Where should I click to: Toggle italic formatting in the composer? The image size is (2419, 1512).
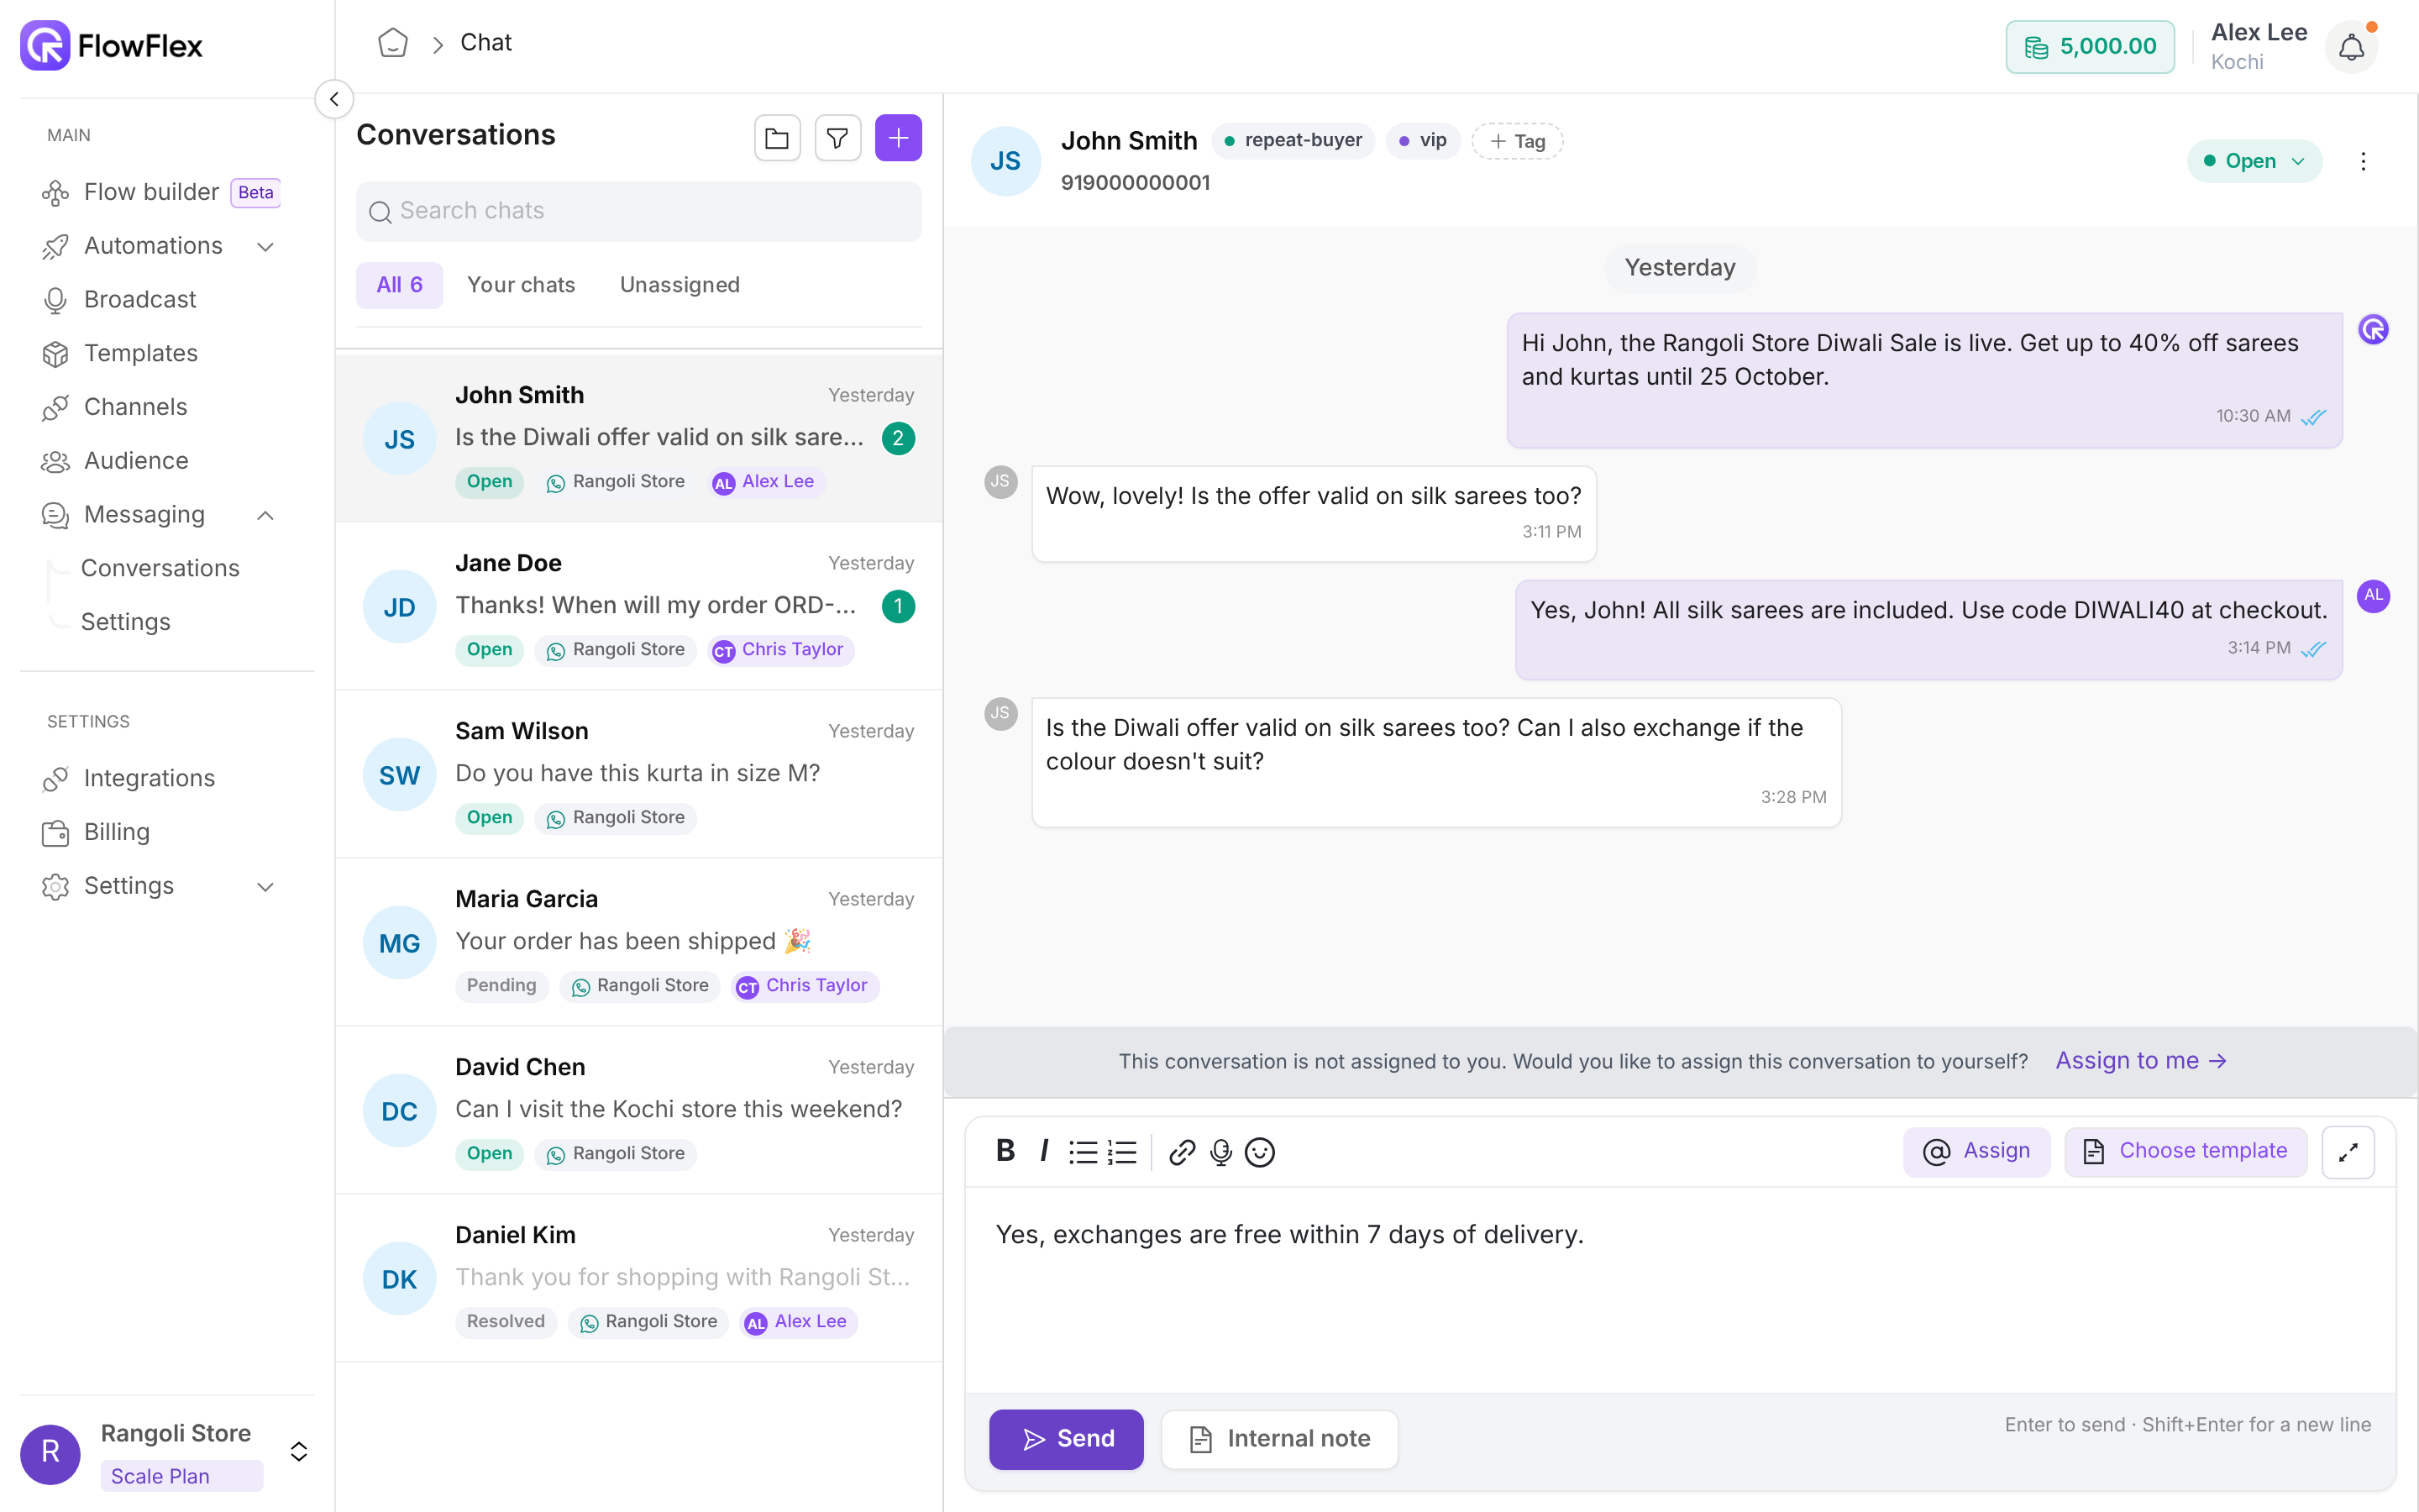point(1043,1151)
